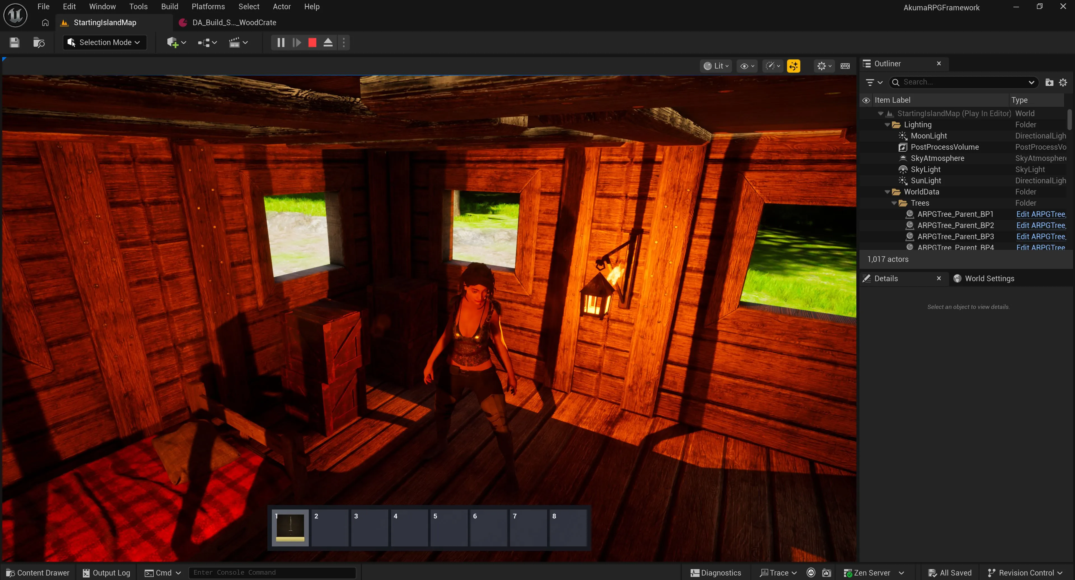Select SkyAtmosphere actor
The height and width of the screenshot is (580, 1075).
click(937, 158)
